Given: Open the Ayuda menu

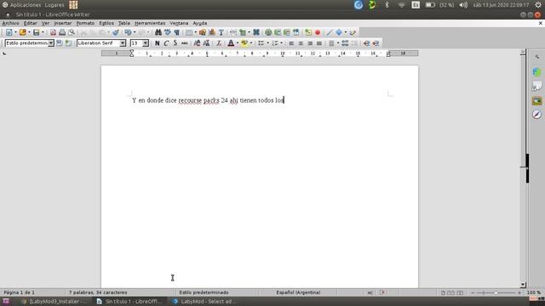Looking at the screenshot, I should (200, 23).
